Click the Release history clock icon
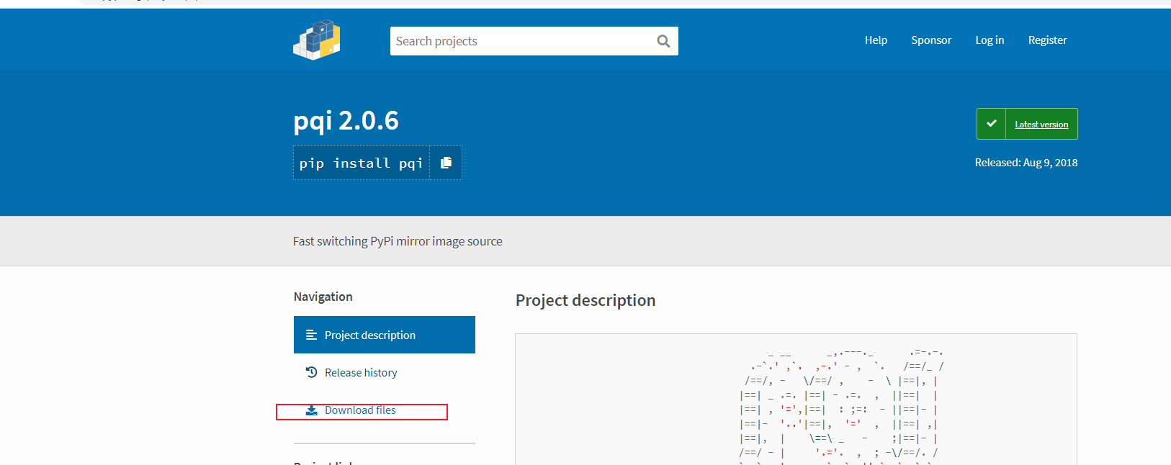The image size is (1171, 465). [312, 372]
